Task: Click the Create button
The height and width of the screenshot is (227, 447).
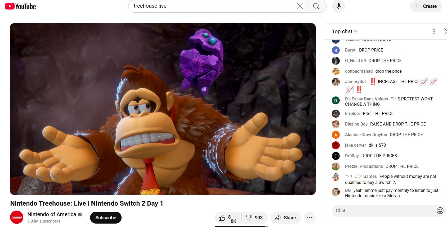Action: pos(426,6)
